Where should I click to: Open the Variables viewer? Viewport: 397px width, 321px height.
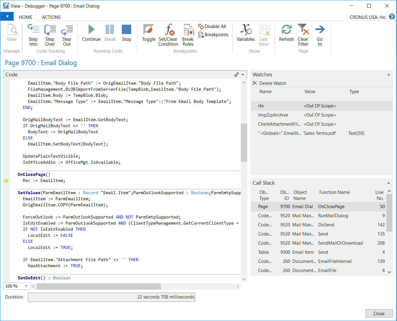pos(246,30)
